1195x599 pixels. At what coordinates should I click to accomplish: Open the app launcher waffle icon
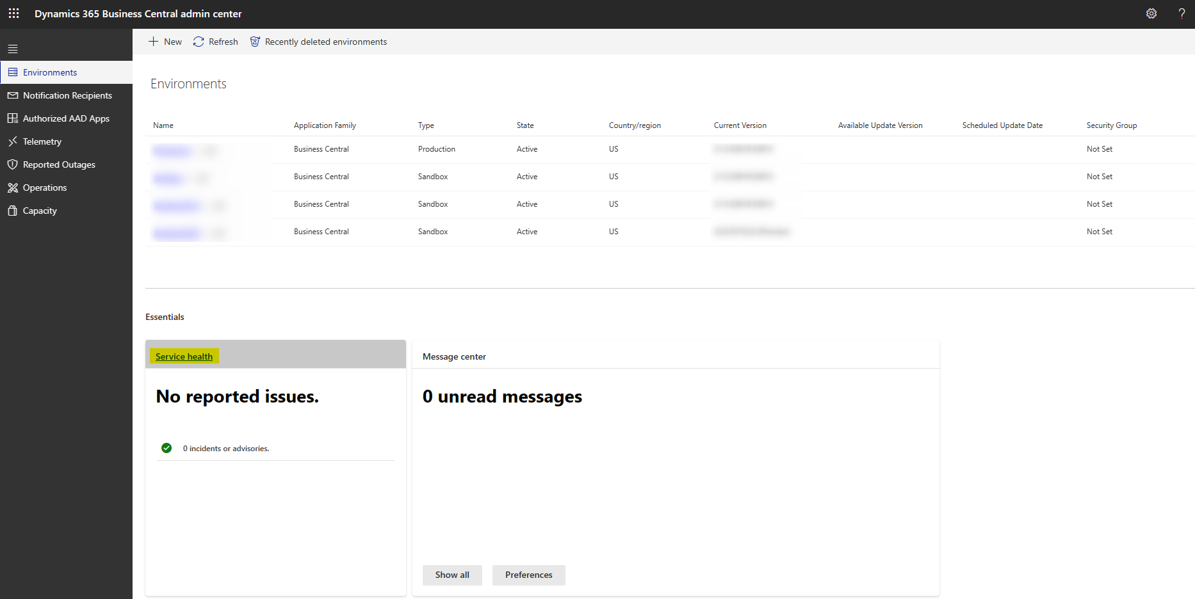[x=14, y=13]
